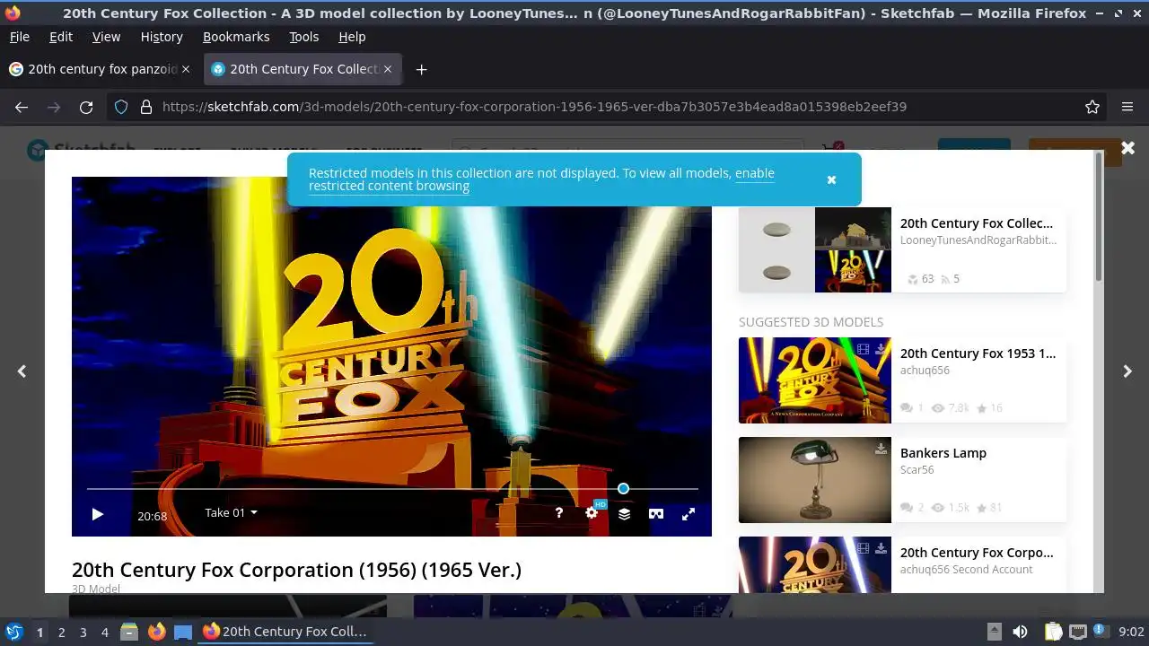
Task: Open the History menu
Action: point(162,37)
